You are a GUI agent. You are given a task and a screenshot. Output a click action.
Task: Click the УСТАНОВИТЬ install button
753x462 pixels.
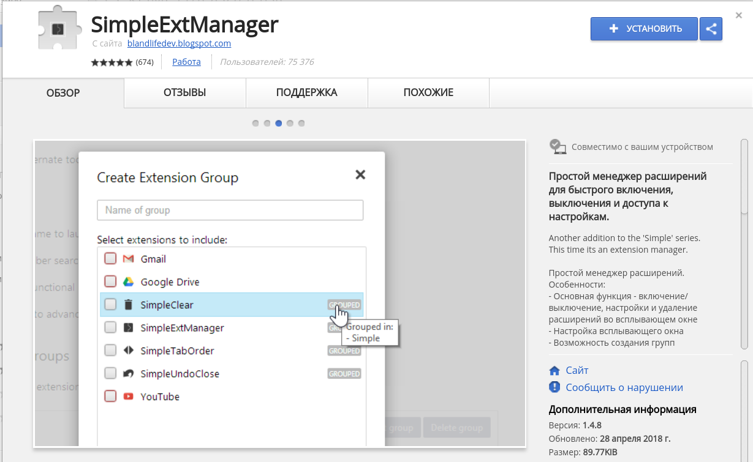coord(644,29)
